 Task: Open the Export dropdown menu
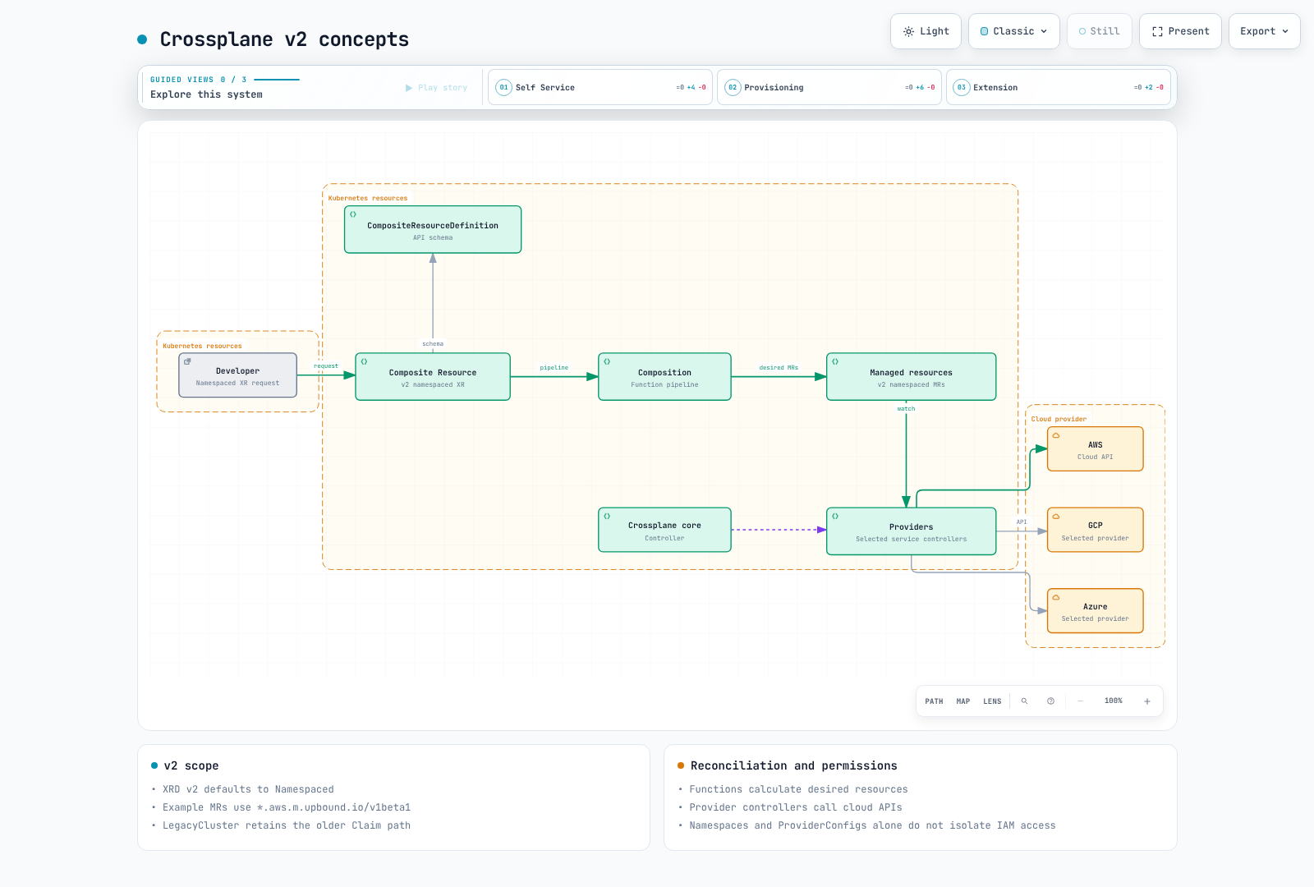[x=1265, y=31]
